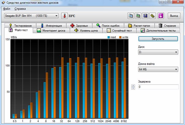Open the Файл menu
This screenshot has height=125, width=185.
tap(7, 9)
